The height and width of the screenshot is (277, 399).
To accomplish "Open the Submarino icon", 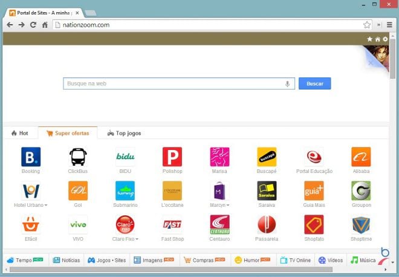I will click(x=125, y=191).
